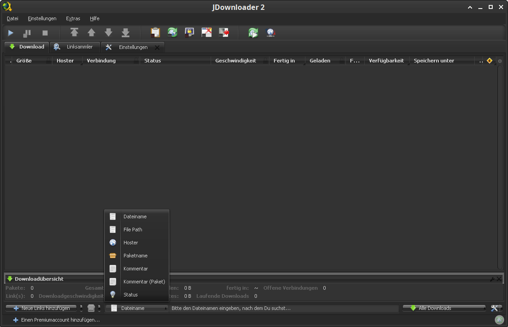This screenshot has width=508, height=327.
Task: Open the Hilfe menu
Action: [x=95, y=18]
